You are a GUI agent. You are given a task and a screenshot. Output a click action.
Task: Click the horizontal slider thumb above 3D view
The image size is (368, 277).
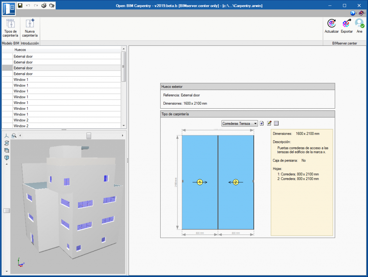pyautogui.click(x=89, y=136)
